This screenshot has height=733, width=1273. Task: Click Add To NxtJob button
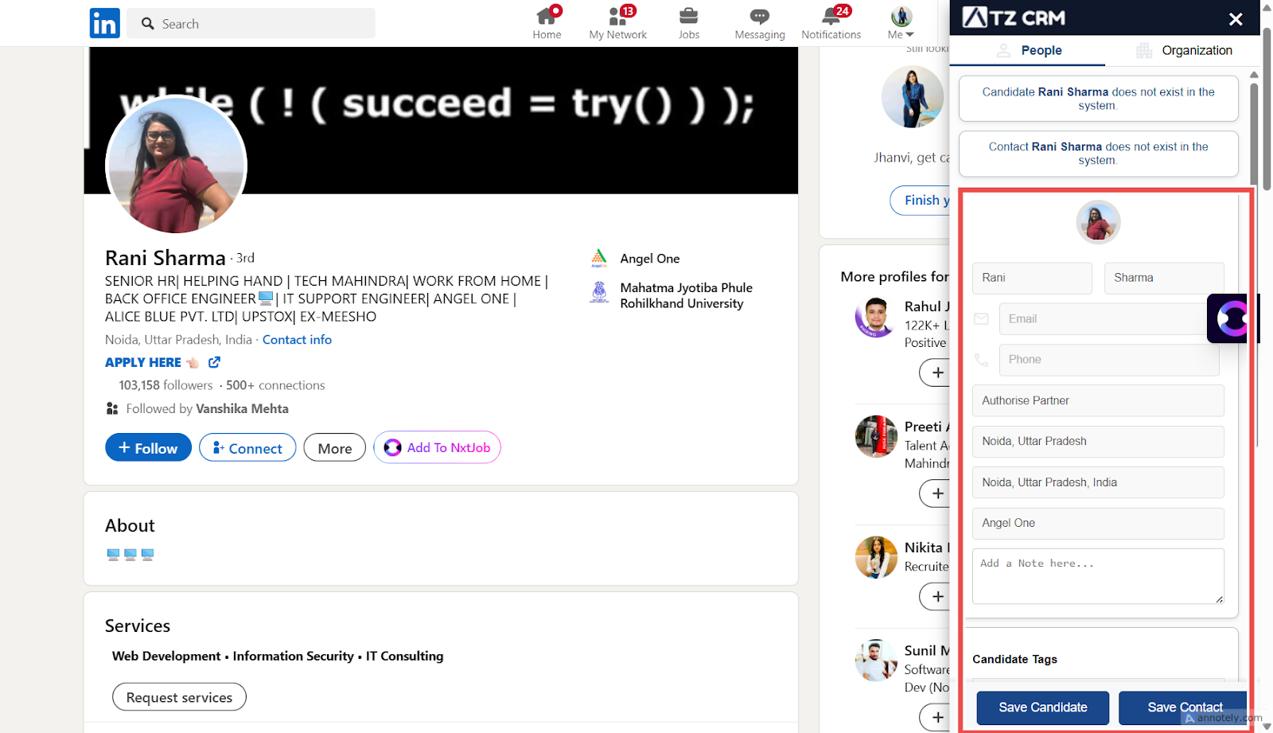437,447
